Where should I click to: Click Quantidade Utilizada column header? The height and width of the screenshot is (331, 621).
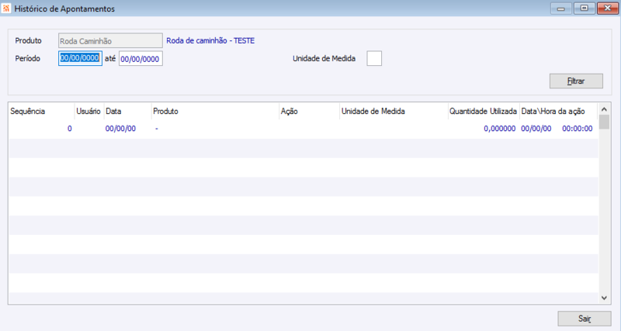(x=483, y=112)
